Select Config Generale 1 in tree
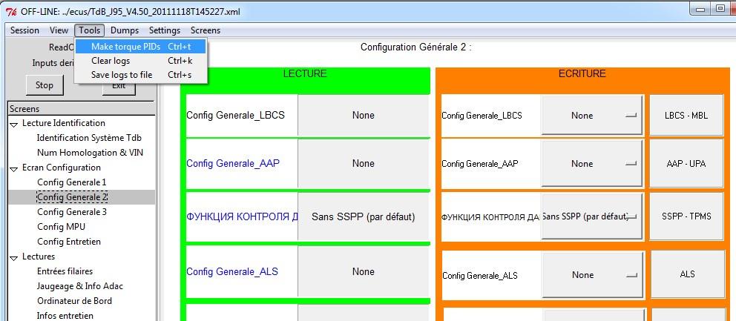The image size is (736, 321). 72,182
